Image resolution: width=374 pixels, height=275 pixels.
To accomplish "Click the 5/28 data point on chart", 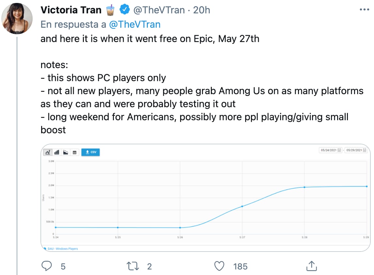I will (x=304, y=187).
